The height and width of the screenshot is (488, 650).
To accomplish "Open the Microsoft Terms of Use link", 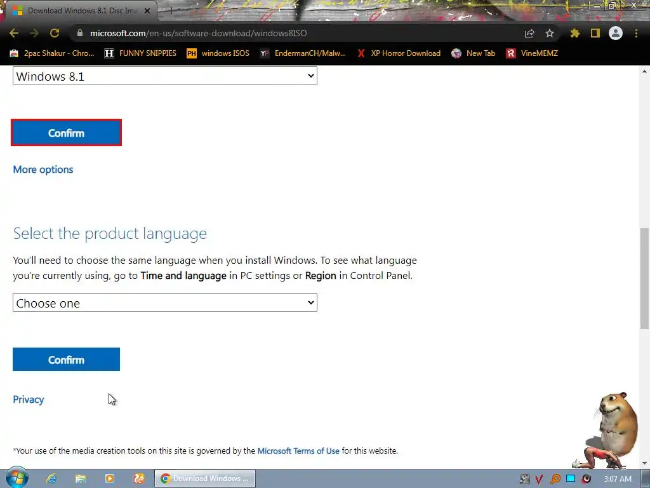I will coord(298,451).
